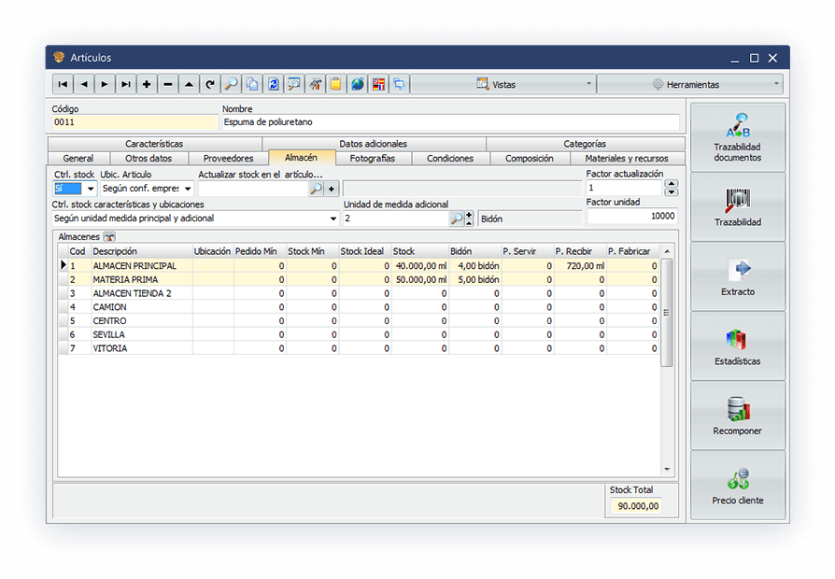The width and height of the screenshot is (835, 579).
Task: Expand the Herramientas dropdown menu
Action: (x=689, y=84)
